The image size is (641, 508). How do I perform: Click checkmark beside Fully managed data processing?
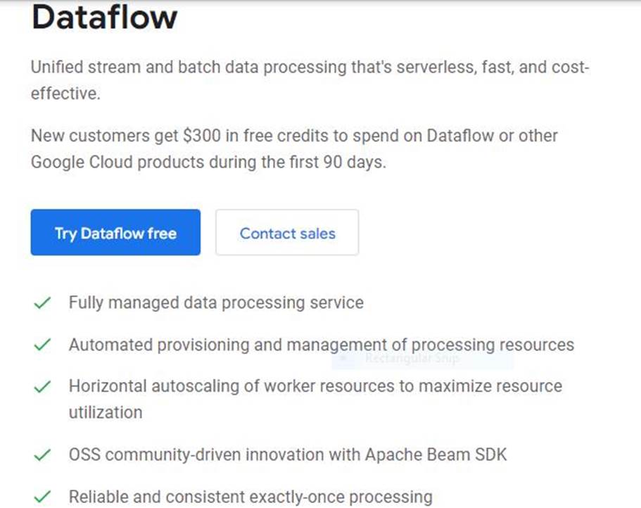(x=42, y=303)
